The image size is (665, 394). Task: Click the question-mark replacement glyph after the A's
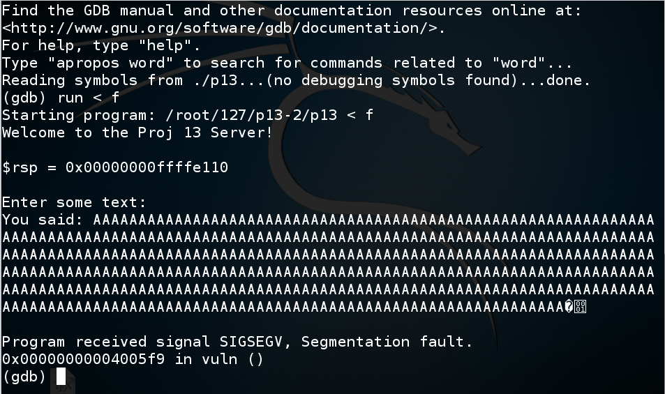569,307
